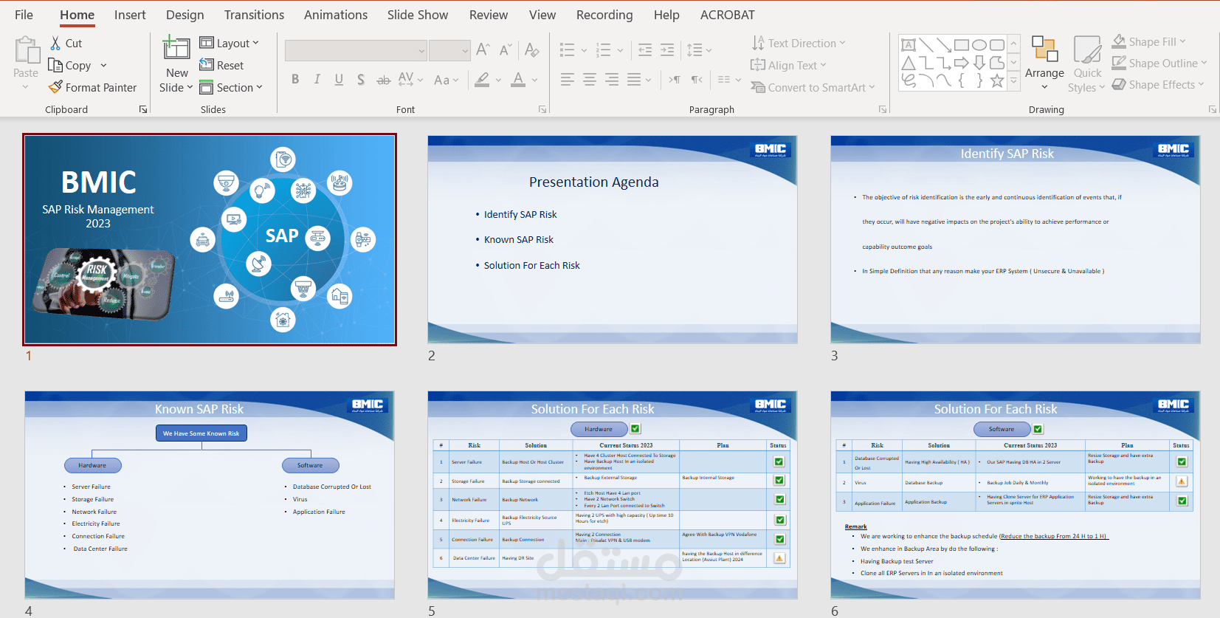Click Decrease Font Size icon
Screen dimensions: 1220x618
506,49
